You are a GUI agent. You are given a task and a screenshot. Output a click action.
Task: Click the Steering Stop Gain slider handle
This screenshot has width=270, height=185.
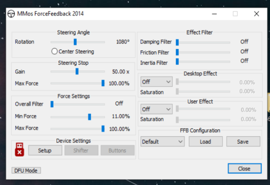pyautogui.click(x=77, y=71)
